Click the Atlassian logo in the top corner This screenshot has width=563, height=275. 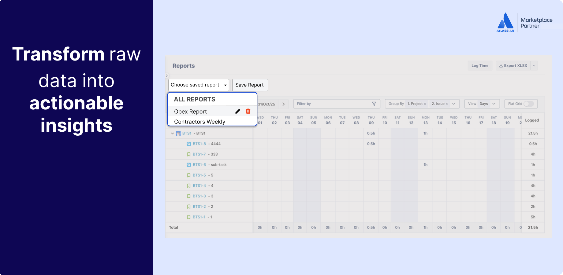click(505, 21)
